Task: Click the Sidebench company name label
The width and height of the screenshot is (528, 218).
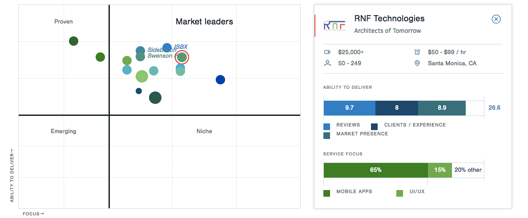Action: 161,50
